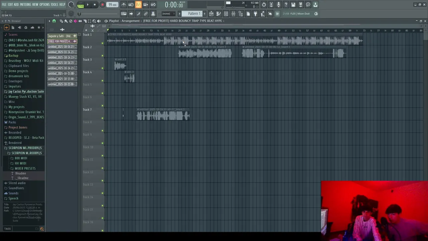
Task: Open help question mark icon
Action: (286, 5)
